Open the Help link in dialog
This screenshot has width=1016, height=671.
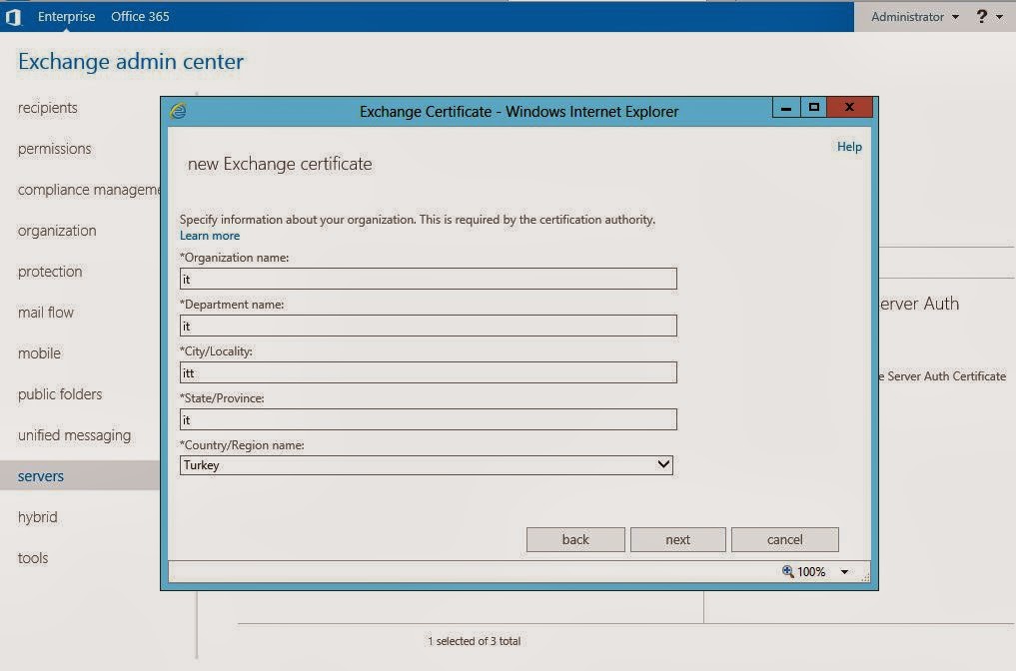pyautogui.click(x=849, y=147)
